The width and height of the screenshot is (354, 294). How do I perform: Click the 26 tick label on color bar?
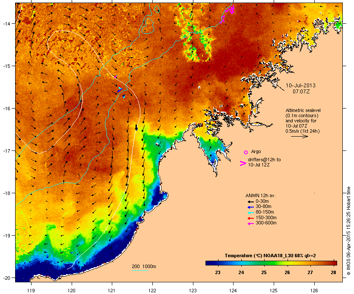point(287,272)
